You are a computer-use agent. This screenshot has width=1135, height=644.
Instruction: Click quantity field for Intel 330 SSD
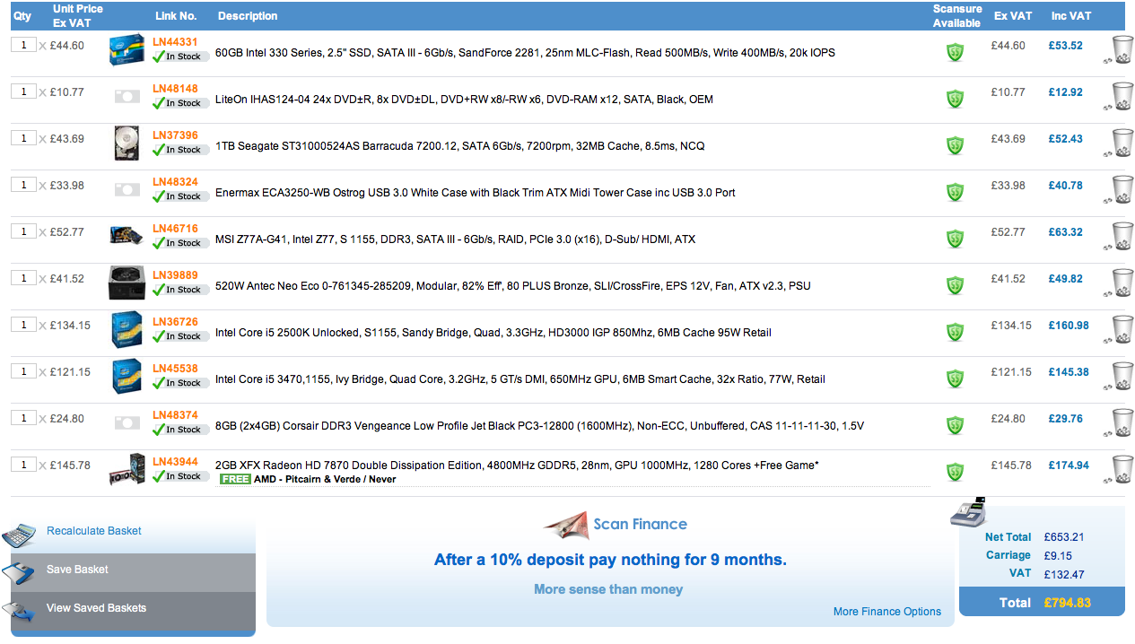(x=23, y=45)
